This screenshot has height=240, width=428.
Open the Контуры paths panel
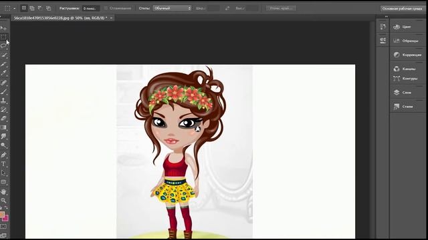pyautogui.click(x=406, y=79)
